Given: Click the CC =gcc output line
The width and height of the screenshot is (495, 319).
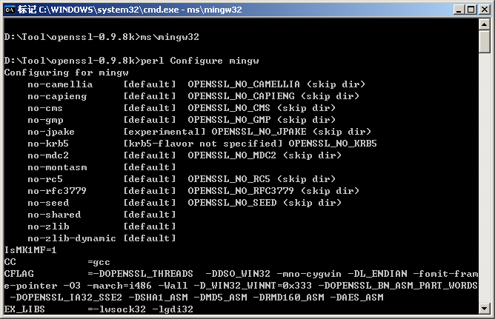Looking at the screenshot, I should tap(57, 261).
